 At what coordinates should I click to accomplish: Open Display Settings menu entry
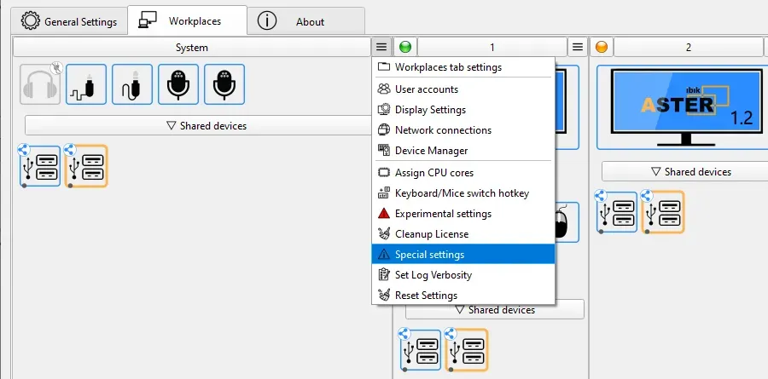coord(463,110)
